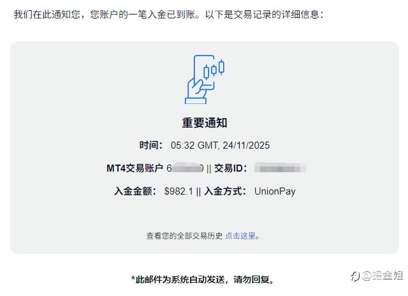Click the 入金方式 label

coord(225,191)
